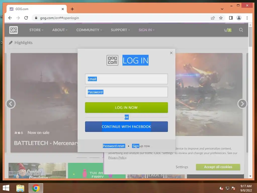Go to previous highlight with left arrow
Image resolution: width=257 pixels, height=193 pixels.
11,104
